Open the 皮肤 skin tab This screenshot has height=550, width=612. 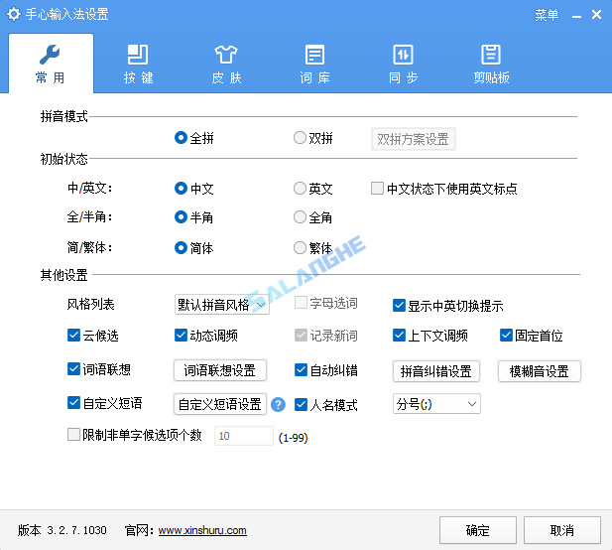point(226,65)
